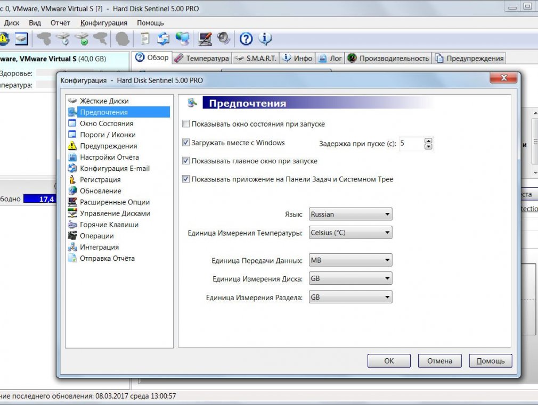Screen dimensions: 538x405
Task: Open the Диск menu in main window
Action: tap(11, 23)
